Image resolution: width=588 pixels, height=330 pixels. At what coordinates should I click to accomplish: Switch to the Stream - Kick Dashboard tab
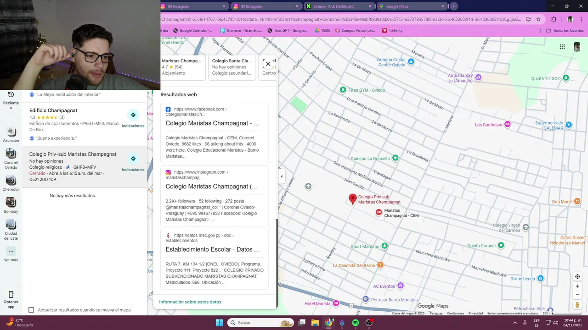click(339, 6)
